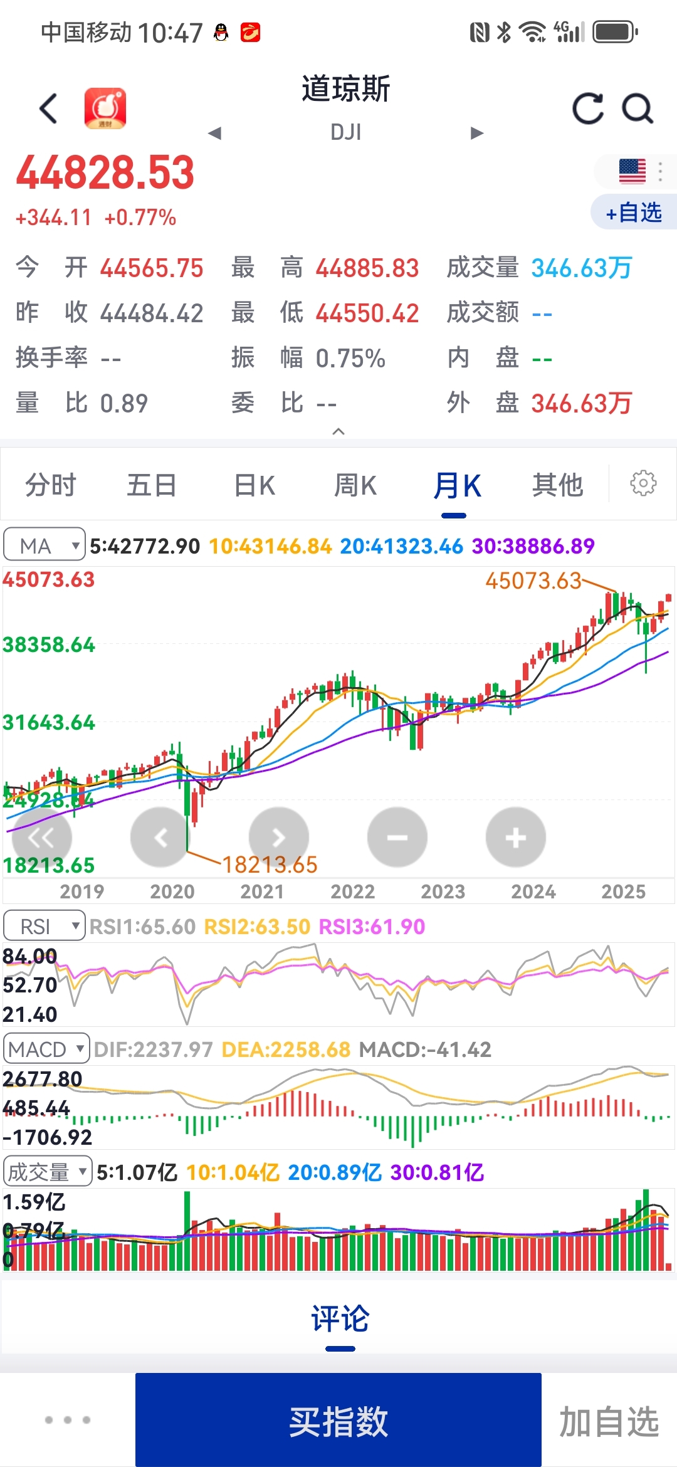
Task: Tap the US flag market icon
Action: pos(632,171)
